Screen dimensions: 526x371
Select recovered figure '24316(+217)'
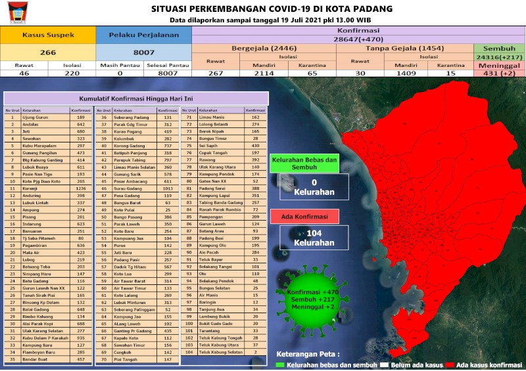(499, 57)
